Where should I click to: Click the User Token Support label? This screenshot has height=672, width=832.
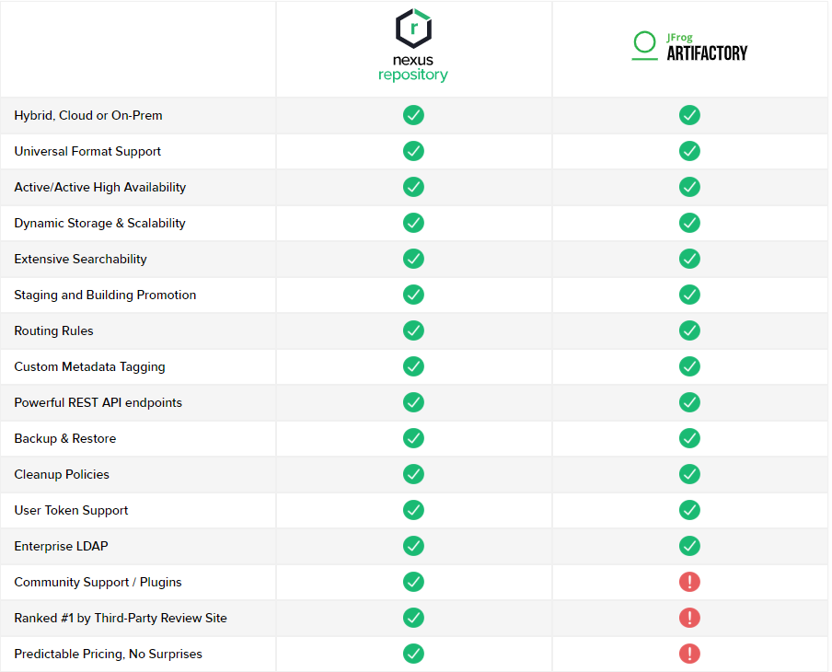[71, 510]
